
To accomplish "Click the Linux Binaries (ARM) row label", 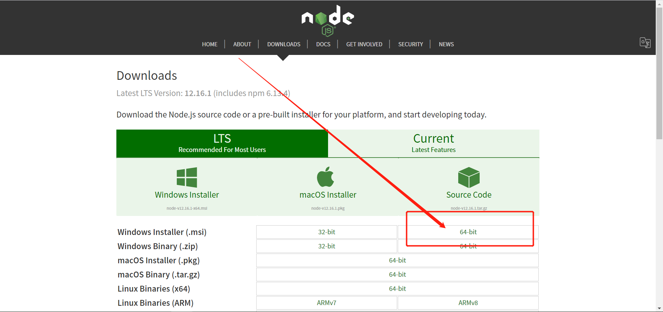I will click(155, 303).
